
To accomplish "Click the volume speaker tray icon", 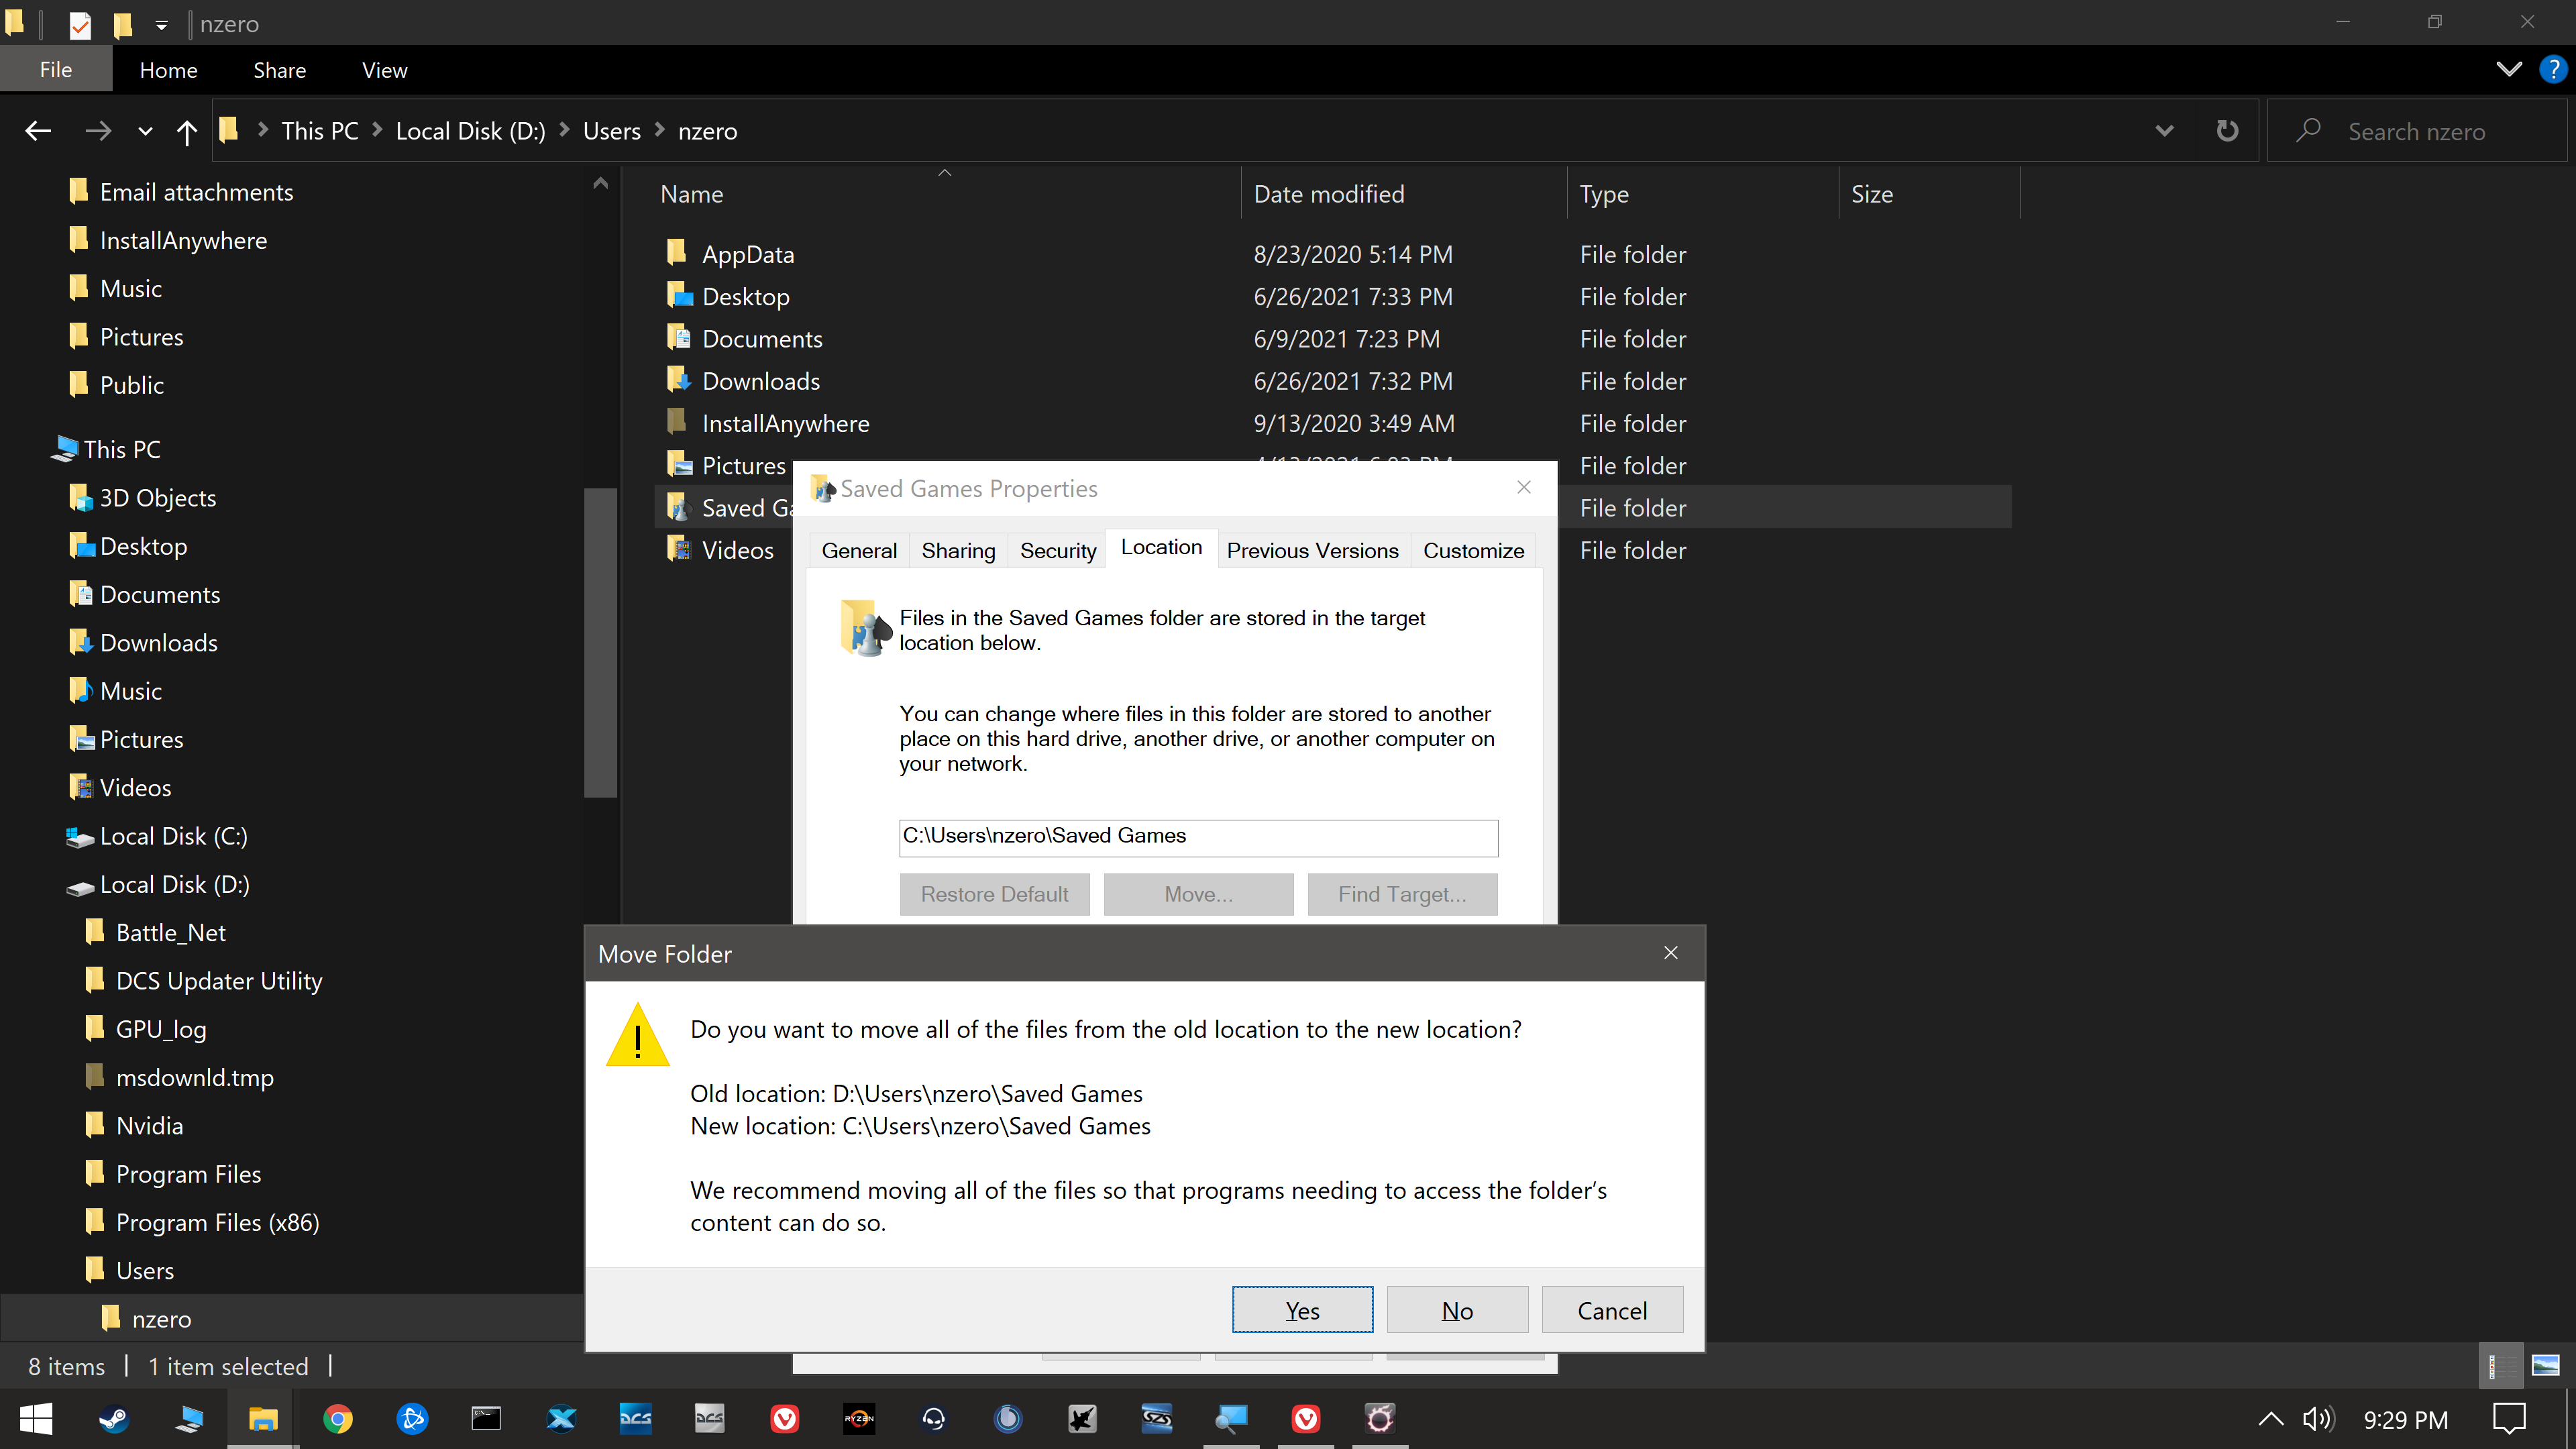I will coord(2318,1419).
